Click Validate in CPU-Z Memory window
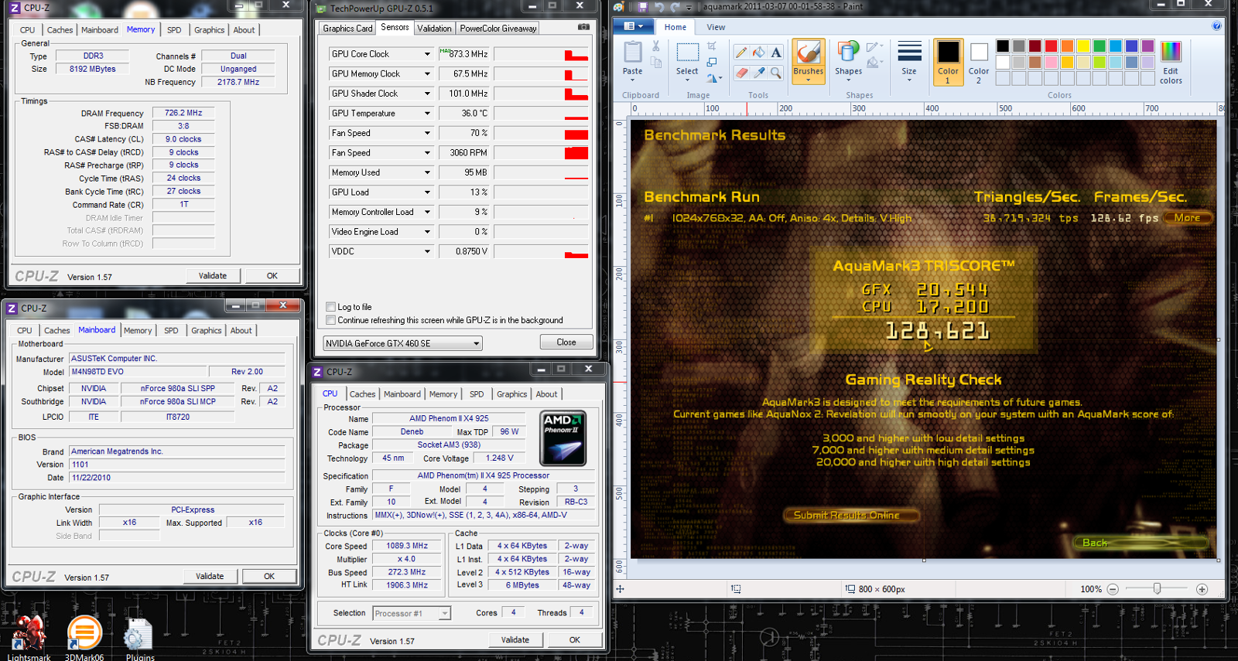Viewport: 1238px width, 661px height. point(213,275)
